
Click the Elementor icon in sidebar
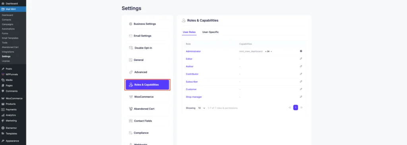tap(3, 128)
